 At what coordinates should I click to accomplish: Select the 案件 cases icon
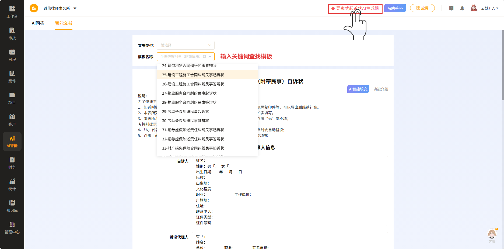(x=12, y=76)
